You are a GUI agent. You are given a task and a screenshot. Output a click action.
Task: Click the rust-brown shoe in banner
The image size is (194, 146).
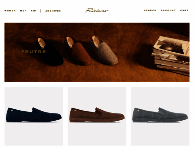[78, 51]
